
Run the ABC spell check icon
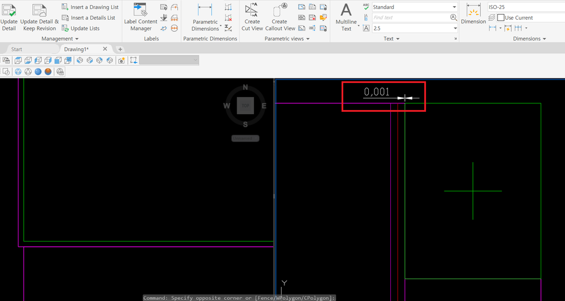tap(366, 7)
